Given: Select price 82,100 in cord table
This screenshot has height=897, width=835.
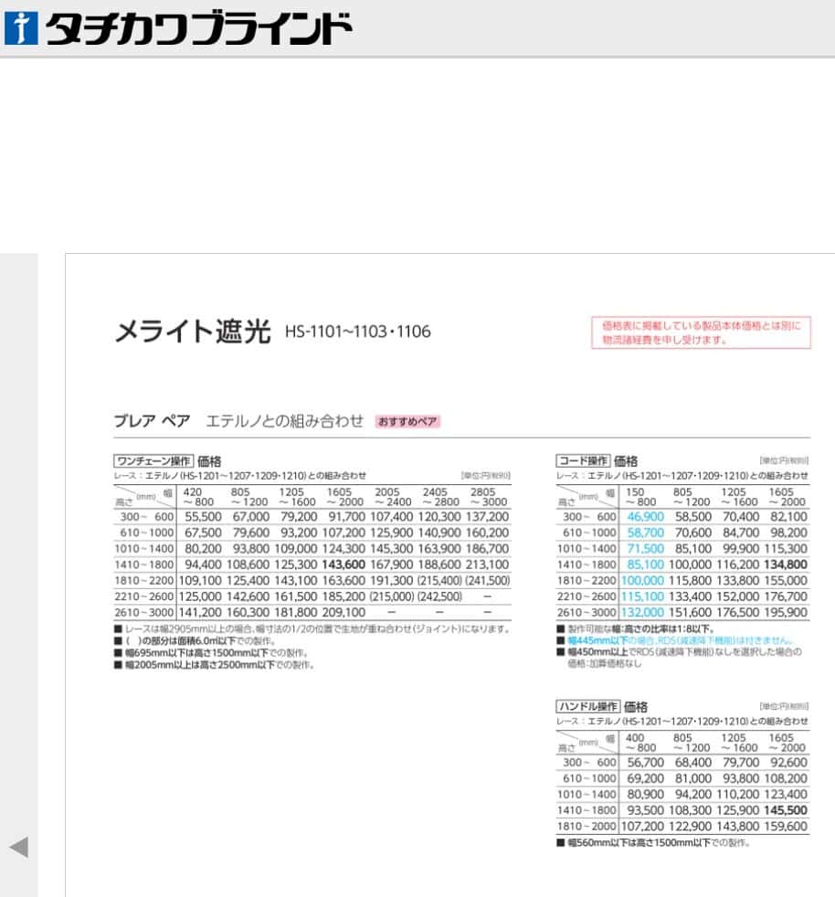Looking at the screenshot, I should (x=788, y=517).
